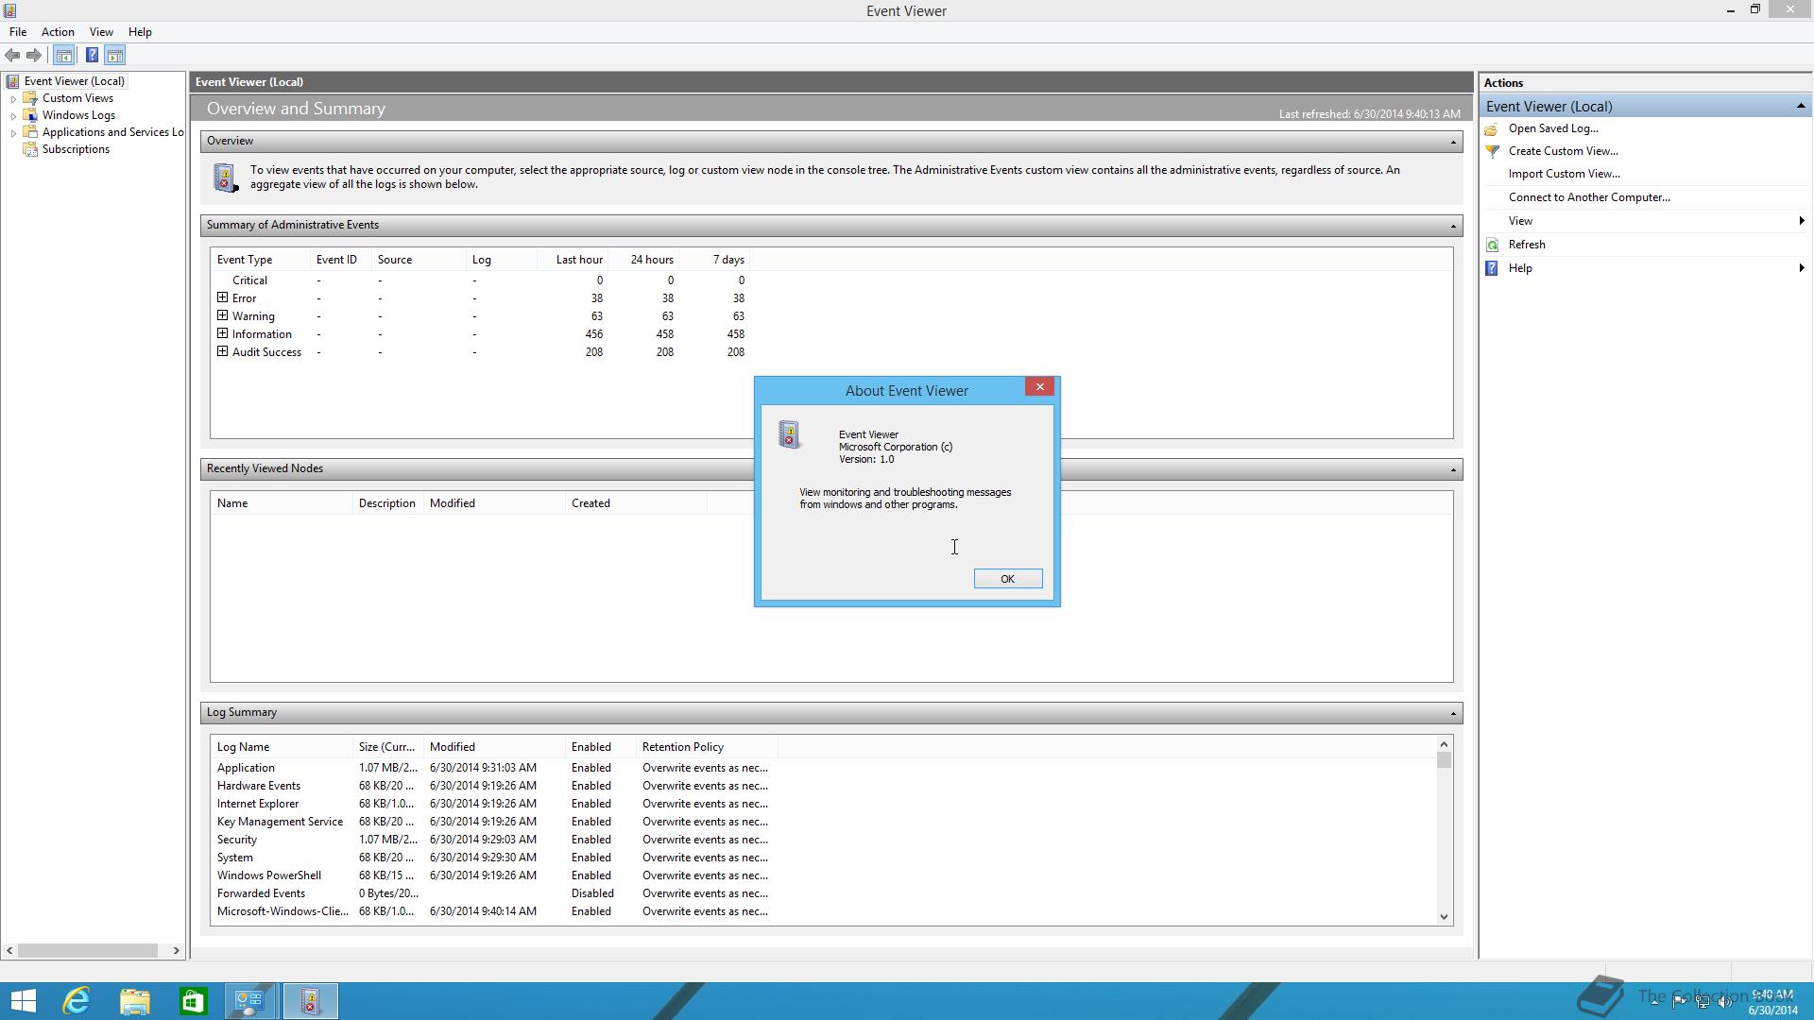Image resolution: width=1814 pixels, height=1020 pixels.
Task: Click Import Custom View action
Action: tap(1564, 174)
